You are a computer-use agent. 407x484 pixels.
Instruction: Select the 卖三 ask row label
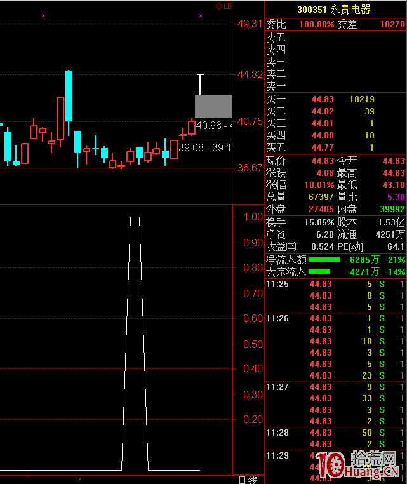coord(276,62)
